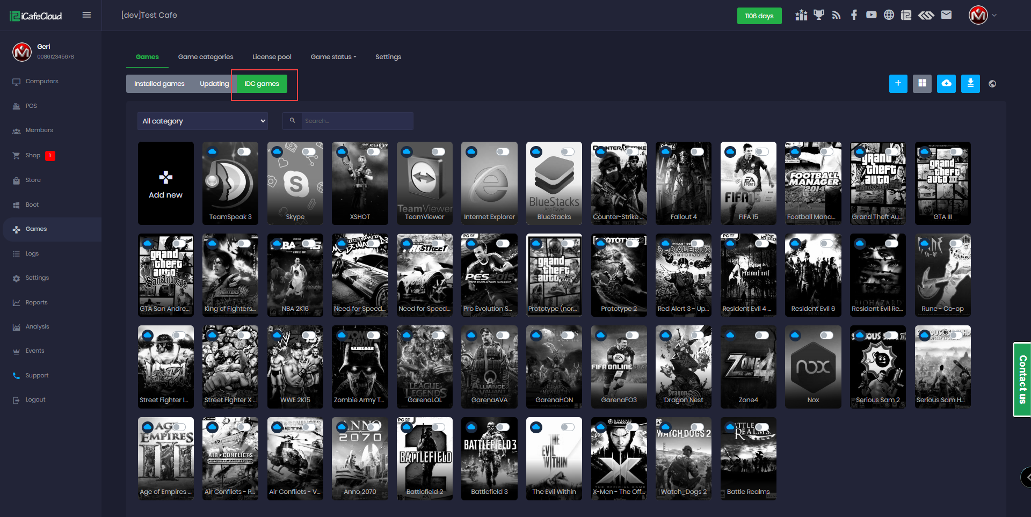This screenshot has width=1031, height=517.
Task: Click the blue plus add-game button
Action: click(x=898, y=83)
